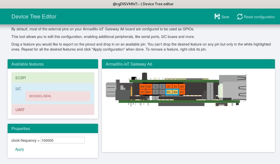Apply the clock-frequency property

[20, 149]
